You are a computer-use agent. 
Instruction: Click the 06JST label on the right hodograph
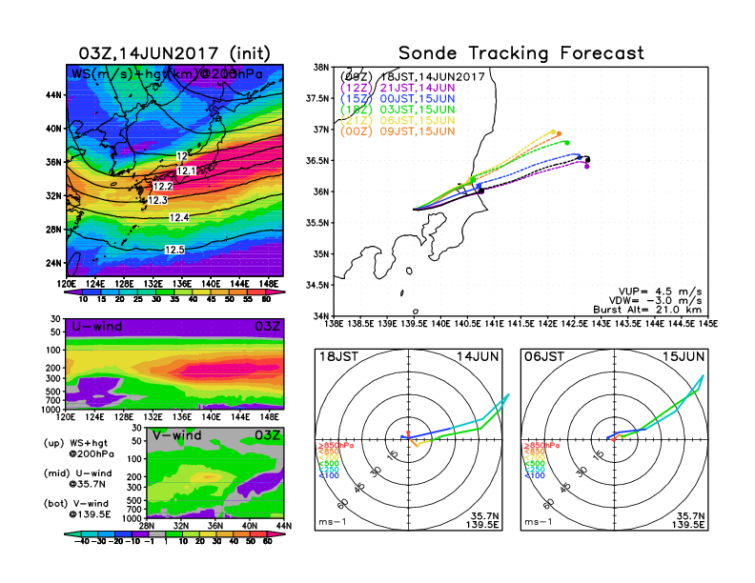tap(544, 356)
